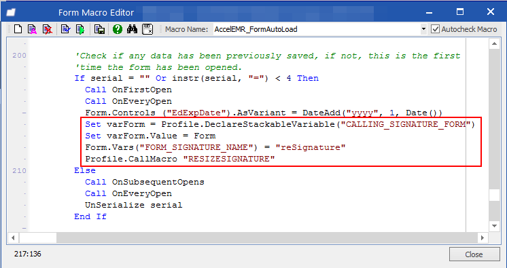Screen dimensions: 507x268
Task: Click the 'Macro Name:' label
Action: point(187,29)
